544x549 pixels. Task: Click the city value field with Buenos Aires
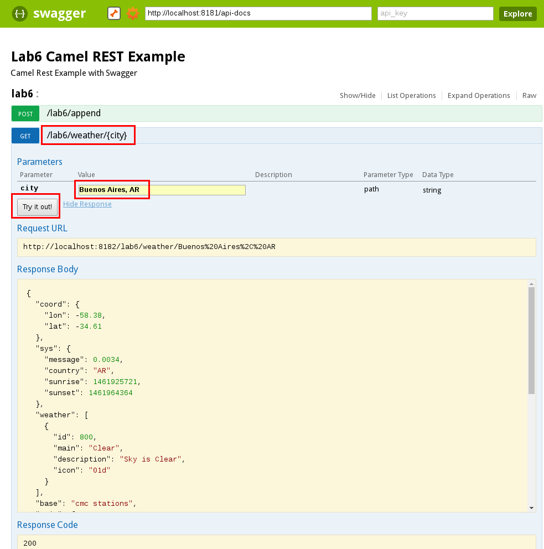point(162,190)
